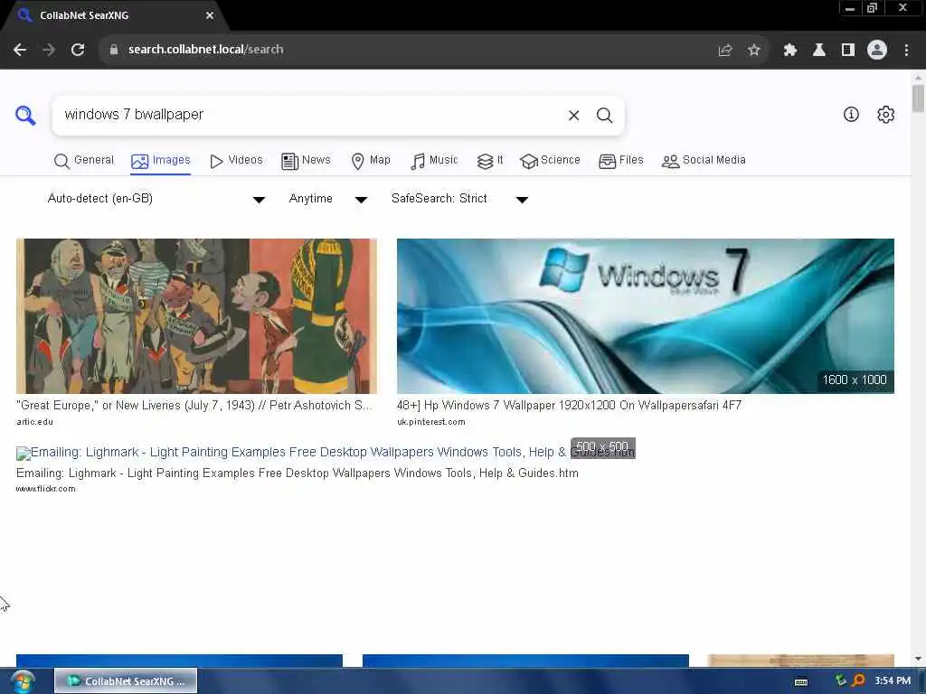Switch to the Map category
Viewport: 926px width, 694px height.
(371, 161)
